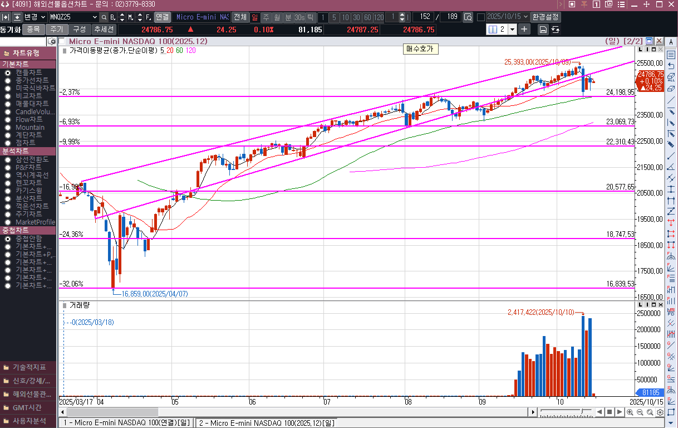The width and height of the screenshot is (678, 428).
Task: Click the plus icon to add chart
Action: coord(524,29)
